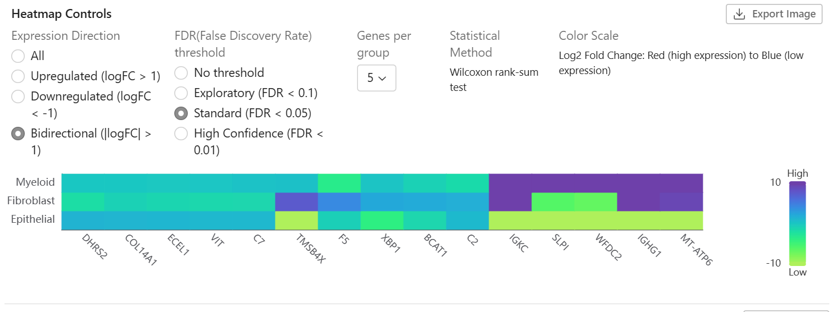Click the color scale legend gradient bar
The height and width of the screenshot is (312, 831).
point(797,223)
